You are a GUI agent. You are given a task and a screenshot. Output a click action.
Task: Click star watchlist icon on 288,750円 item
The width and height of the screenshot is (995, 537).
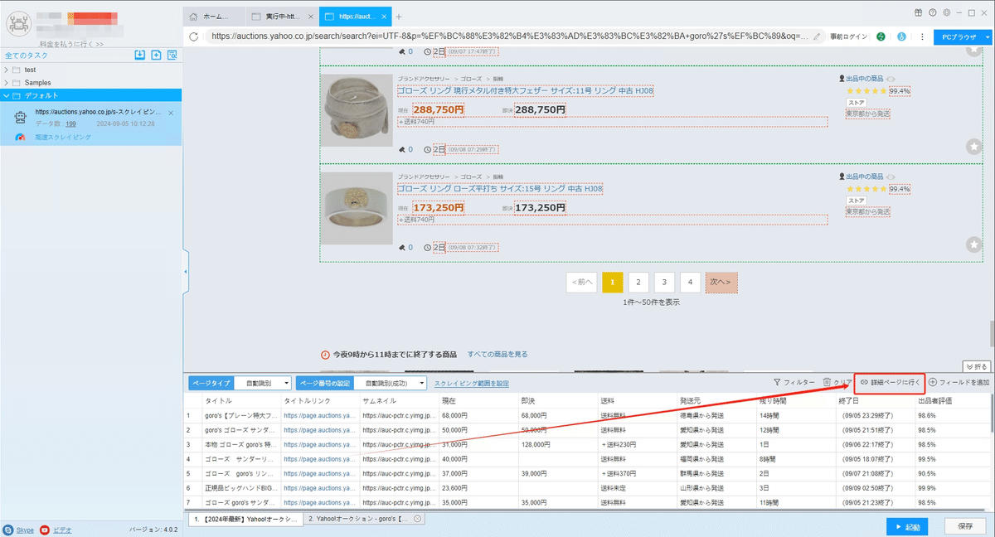[973, 147]
